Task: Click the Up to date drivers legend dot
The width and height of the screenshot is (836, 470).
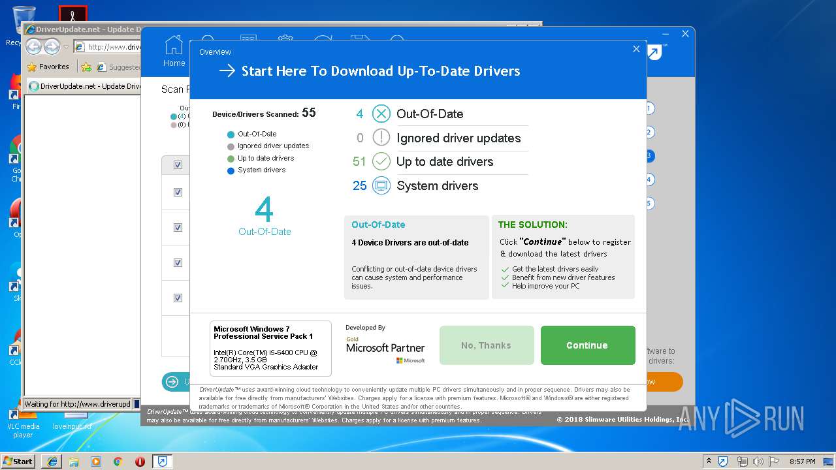Action: tap(231, 159)
